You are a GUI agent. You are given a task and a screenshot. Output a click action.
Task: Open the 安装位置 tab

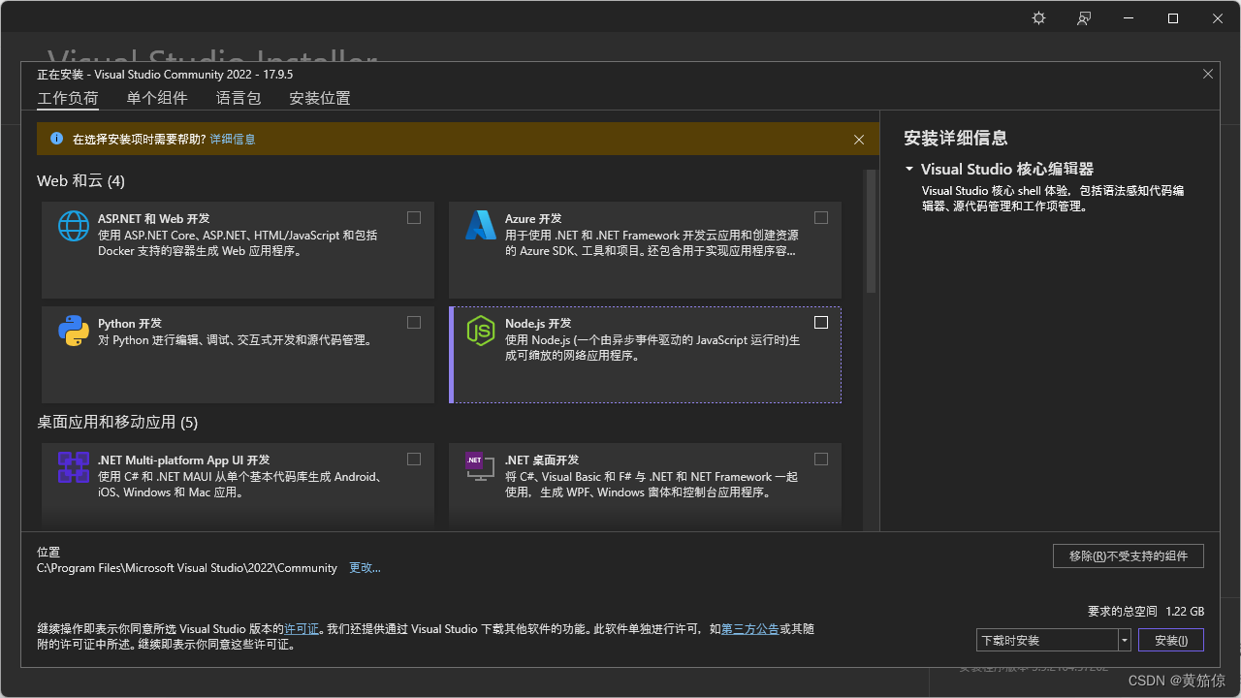tap(320, 98)
